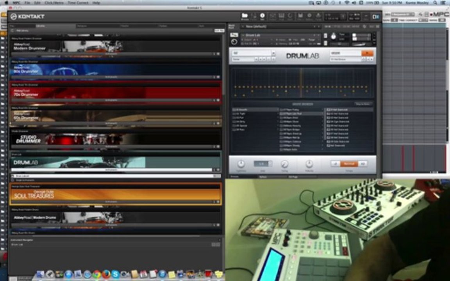Select double-time tempo button
Screen dimensions: 450x281
[363, 164]
